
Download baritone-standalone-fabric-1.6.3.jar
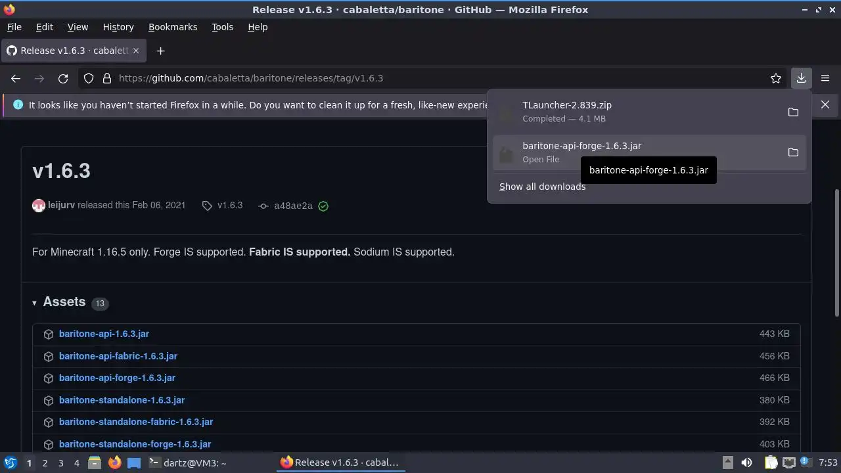click(136, 422)
